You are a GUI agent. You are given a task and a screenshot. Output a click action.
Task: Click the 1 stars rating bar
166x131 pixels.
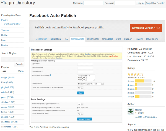pyautogui.click(x=143, y=96)
